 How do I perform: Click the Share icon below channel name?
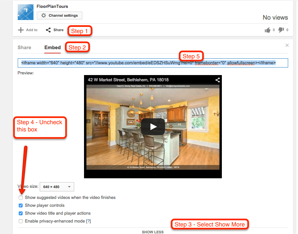tap(48, 30)
